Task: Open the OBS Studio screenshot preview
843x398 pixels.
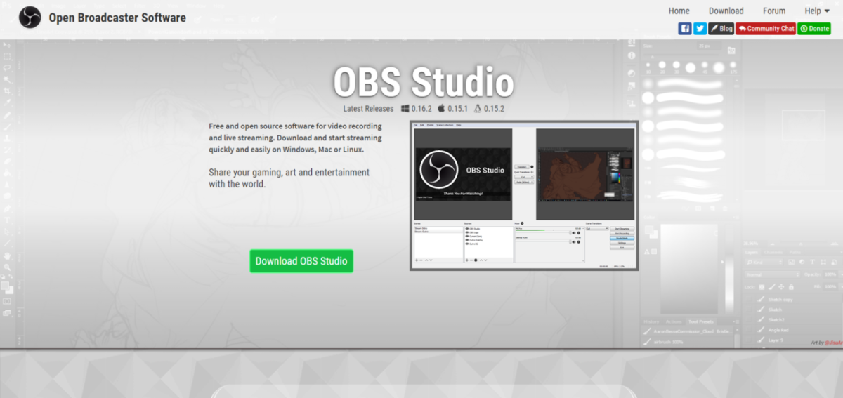Action: click(524, 195)
